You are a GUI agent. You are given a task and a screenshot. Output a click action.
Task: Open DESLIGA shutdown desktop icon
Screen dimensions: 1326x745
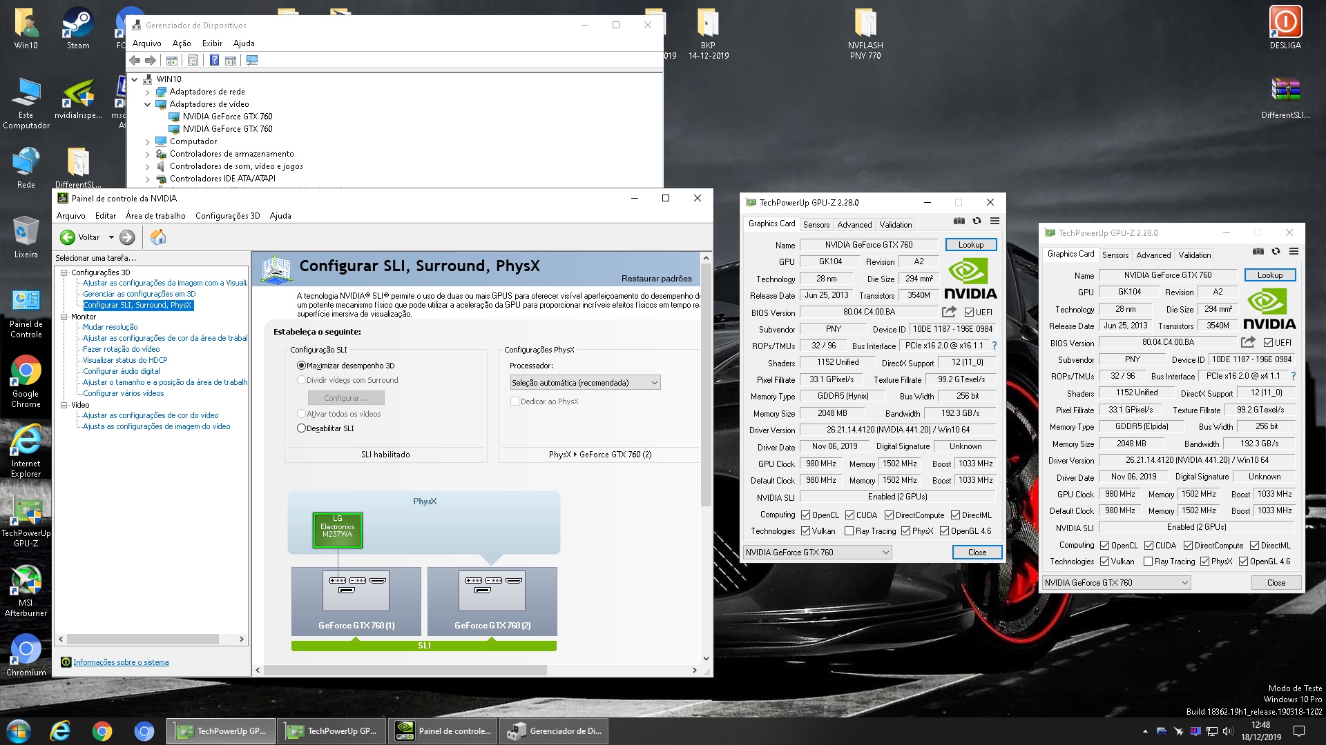pos(1285,28)
